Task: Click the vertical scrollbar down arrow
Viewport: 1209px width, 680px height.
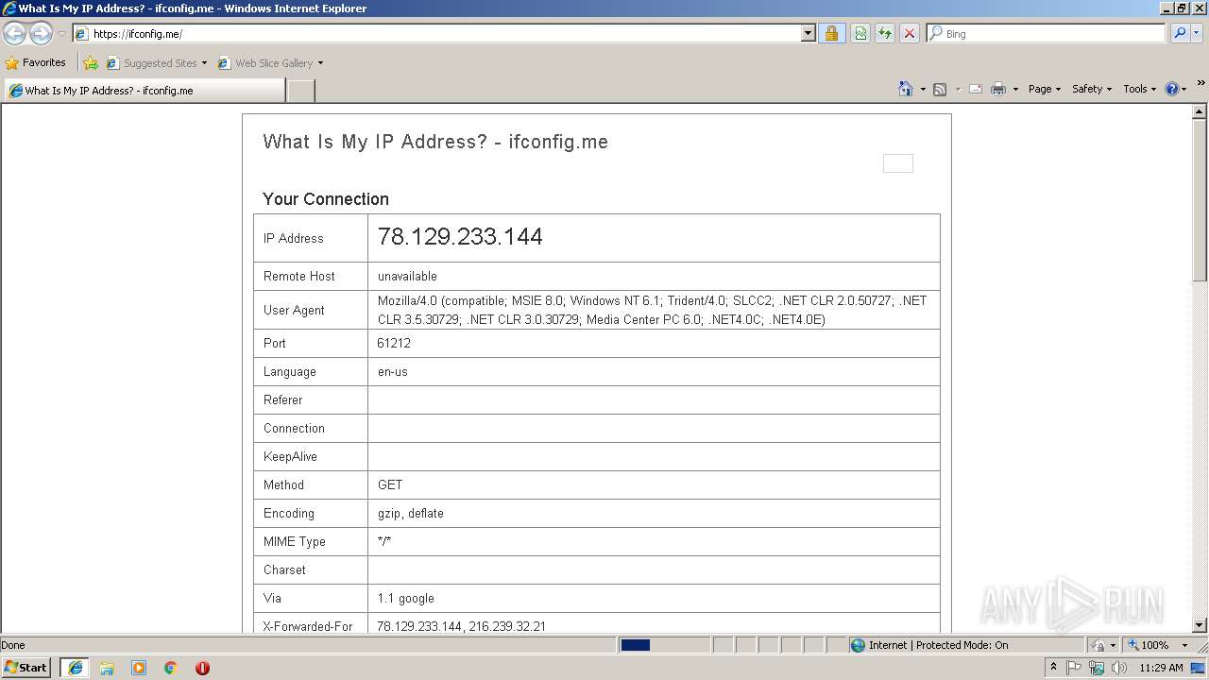Action: tap(1200, 624)
